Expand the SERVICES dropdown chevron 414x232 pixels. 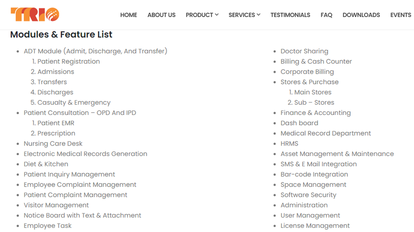(x=258, y=15)
